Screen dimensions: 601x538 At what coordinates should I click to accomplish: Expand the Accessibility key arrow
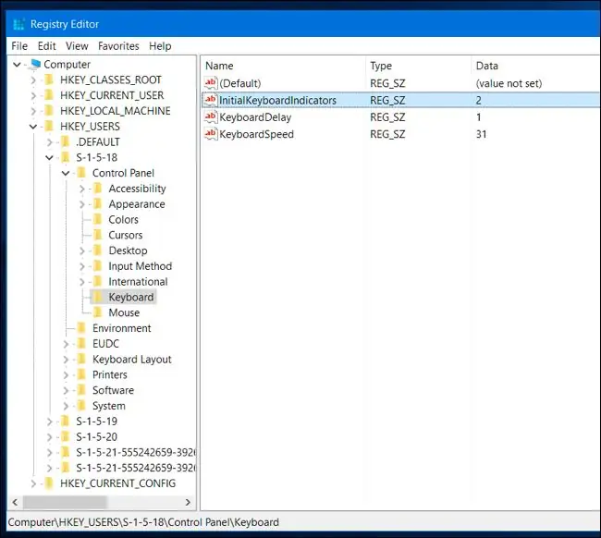(81, 189)
